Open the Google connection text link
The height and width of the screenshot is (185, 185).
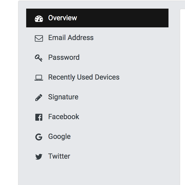point(59,137)
